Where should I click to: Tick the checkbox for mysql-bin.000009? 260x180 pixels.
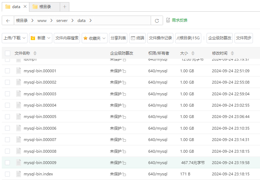coord(7,163)
